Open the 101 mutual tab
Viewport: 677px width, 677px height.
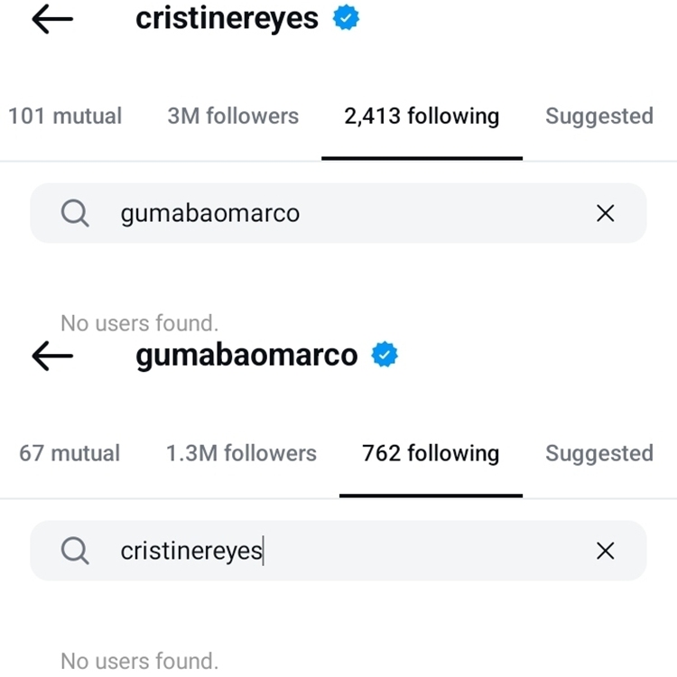tap(65, 116)
